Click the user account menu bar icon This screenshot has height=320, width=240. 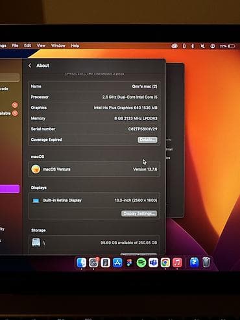213,46
